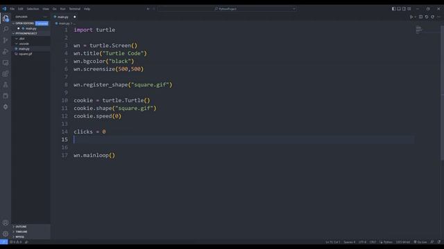Image resolution: width=444 pixels, height=249 pixels.
Task: Open the Remote Explorer view
Action: tap(6, 63)
